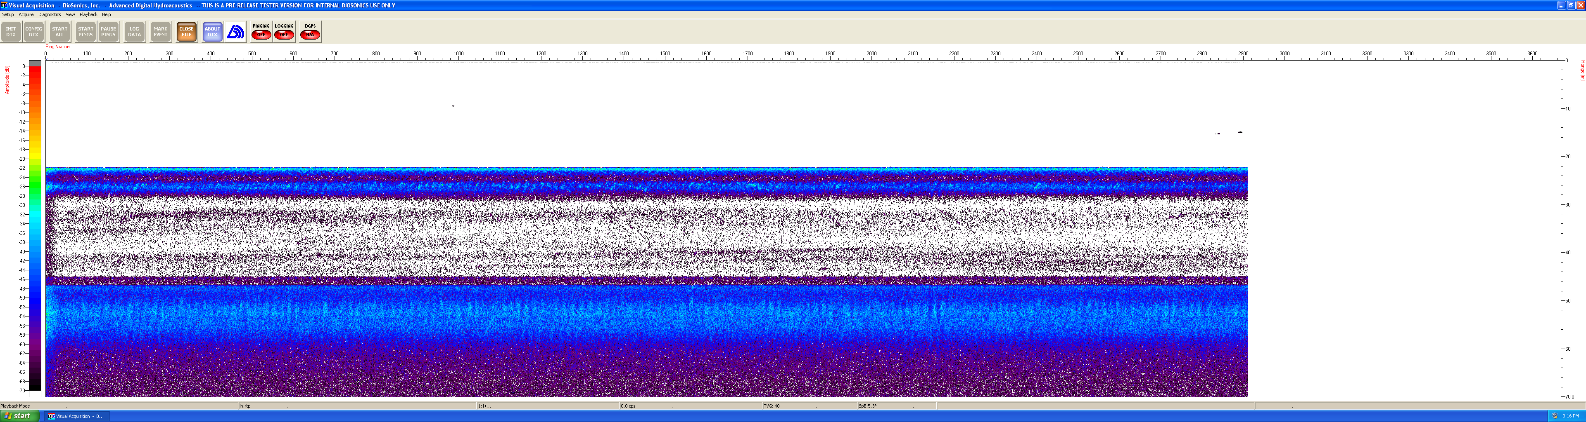Open the Acquire menu
Image resolution: width=1586 pixels, height=422 pixels.
[26, 15]
